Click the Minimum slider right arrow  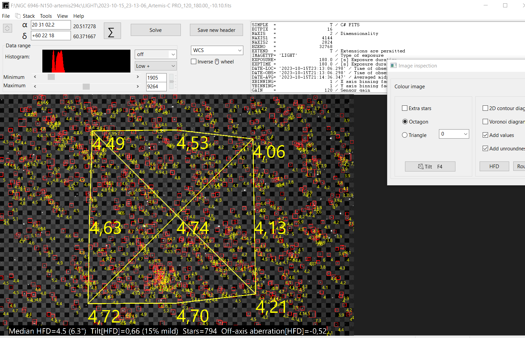[137, 77]
